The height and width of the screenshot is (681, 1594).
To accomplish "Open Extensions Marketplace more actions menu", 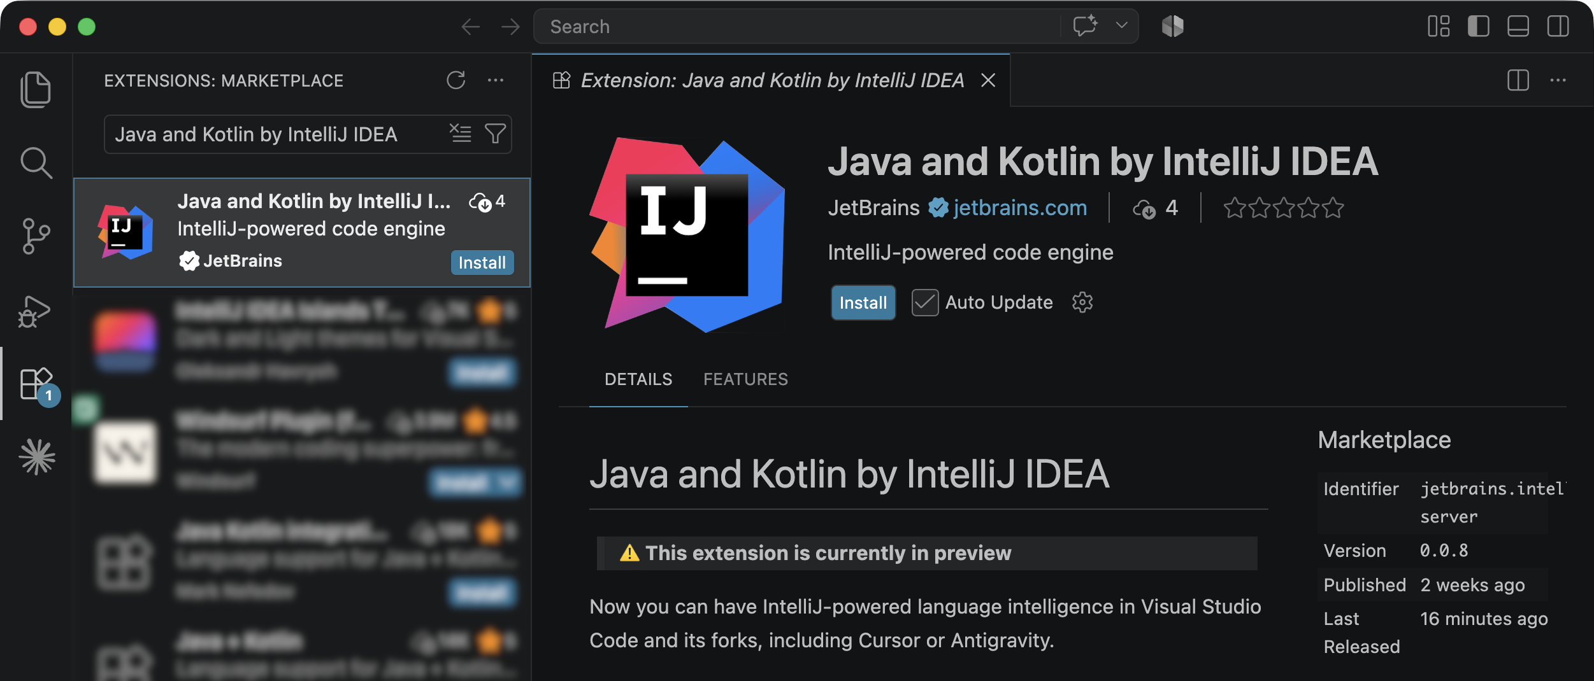I will click(x=496, y=80).
